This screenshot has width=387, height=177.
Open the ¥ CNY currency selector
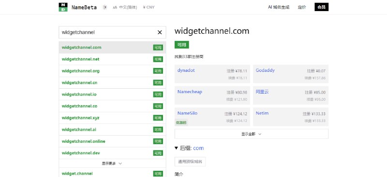(149, 7)
